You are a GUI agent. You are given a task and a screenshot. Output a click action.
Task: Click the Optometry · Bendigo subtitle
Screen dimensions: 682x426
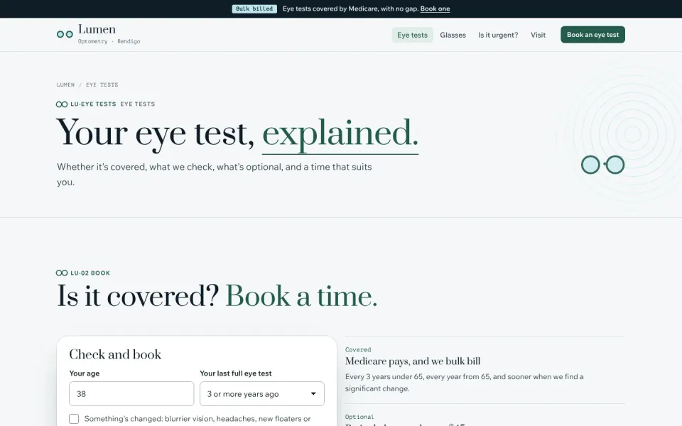(109, 41)
